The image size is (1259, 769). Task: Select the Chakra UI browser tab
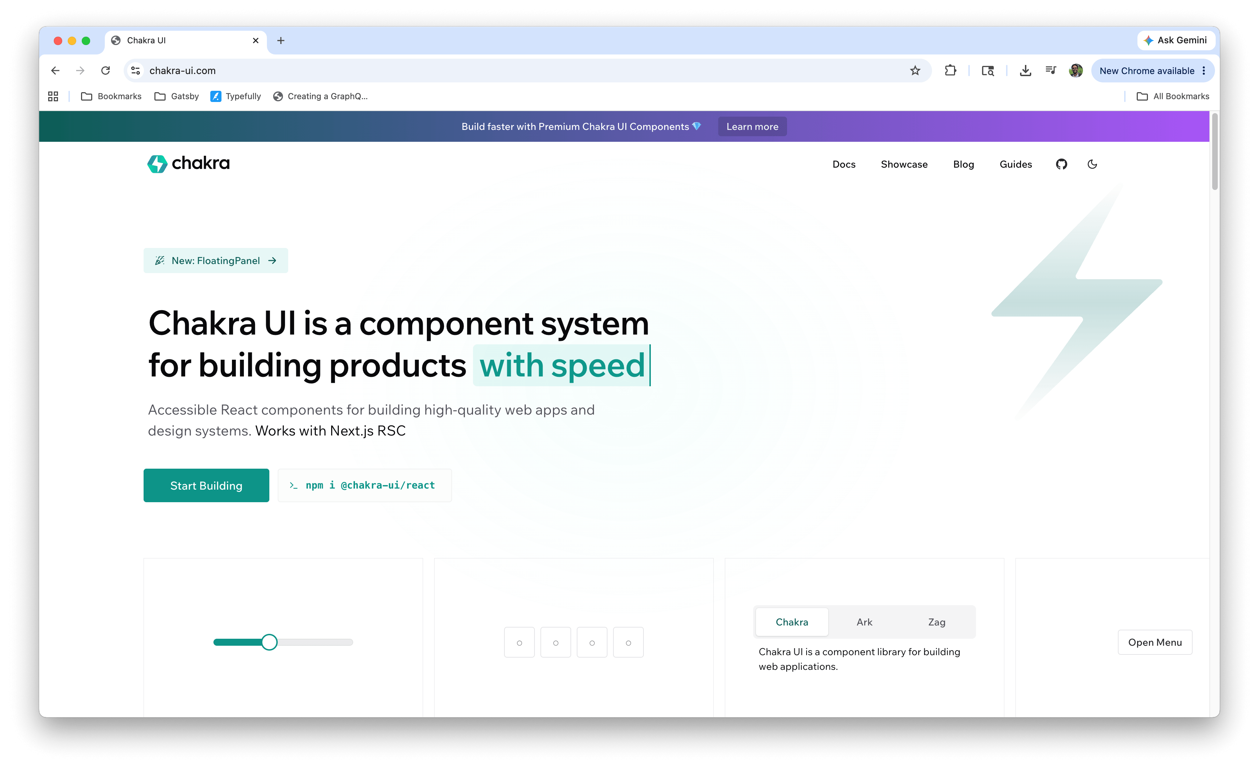pos(185,41)
